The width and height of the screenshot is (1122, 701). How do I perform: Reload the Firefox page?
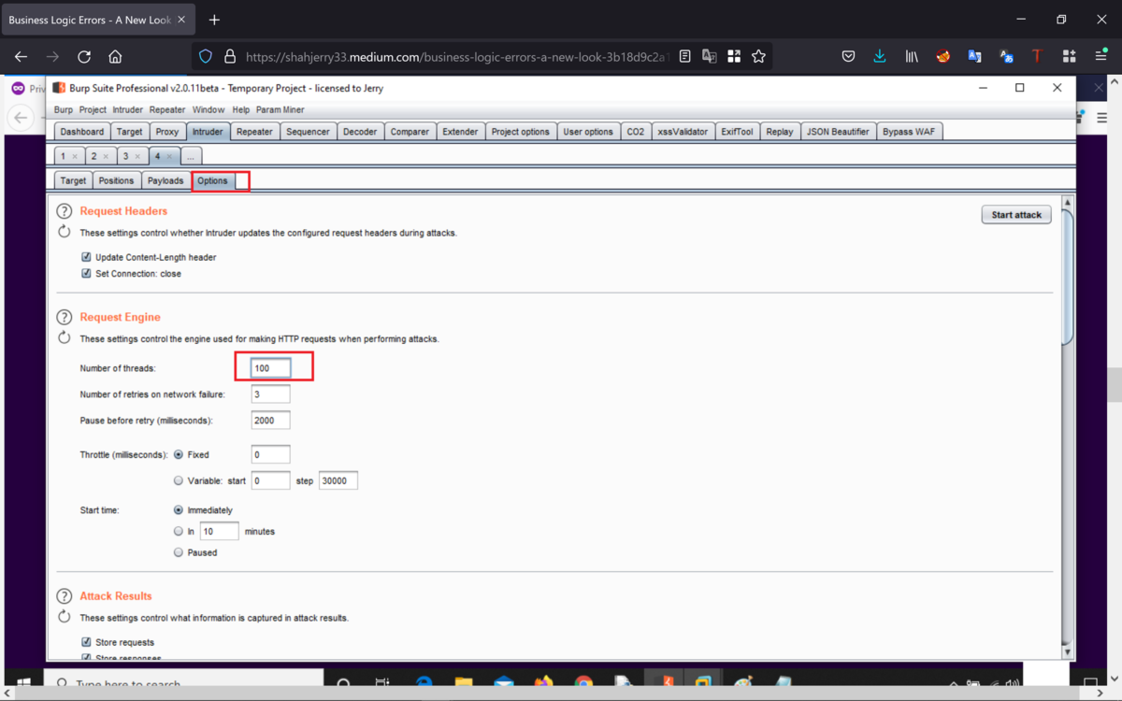tap(84, 57)
